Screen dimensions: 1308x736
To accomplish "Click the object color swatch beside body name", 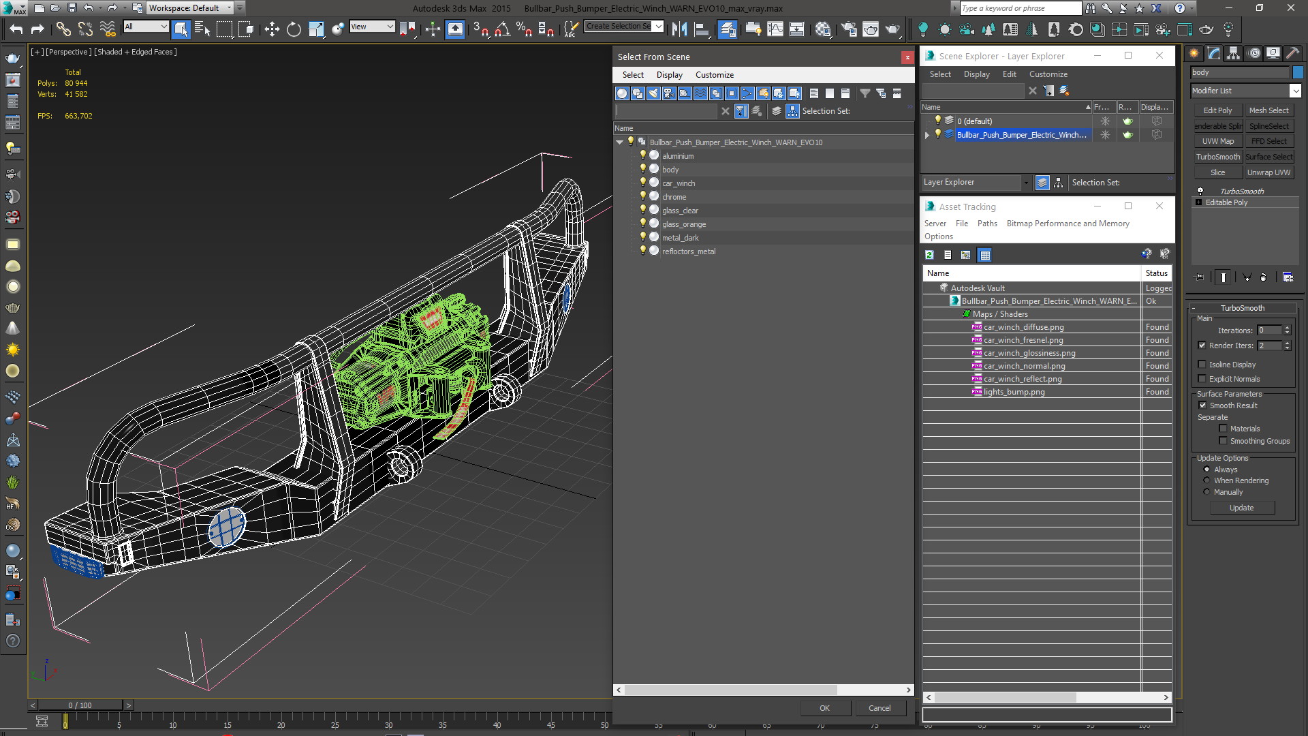I will pos(1298,72).
